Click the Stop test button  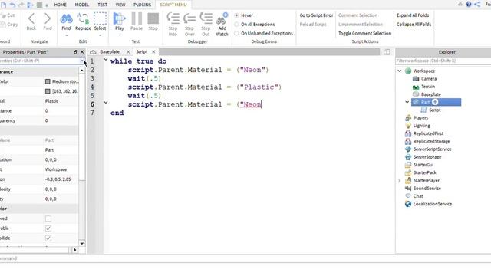coord(153,18)
